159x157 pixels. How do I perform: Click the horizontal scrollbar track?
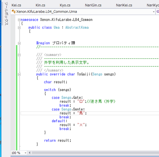click(95, 153)
